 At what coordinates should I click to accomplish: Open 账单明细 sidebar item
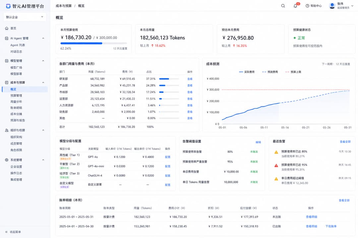point(16,108)
